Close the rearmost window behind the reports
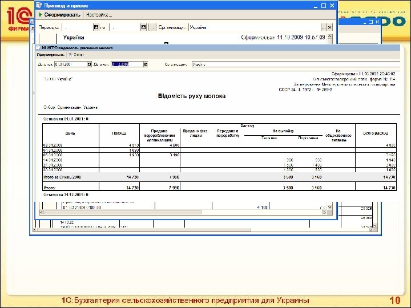Image resolution: width=411 pixels, height=308 pixels. pyautogui.click(x=377, y=22)
